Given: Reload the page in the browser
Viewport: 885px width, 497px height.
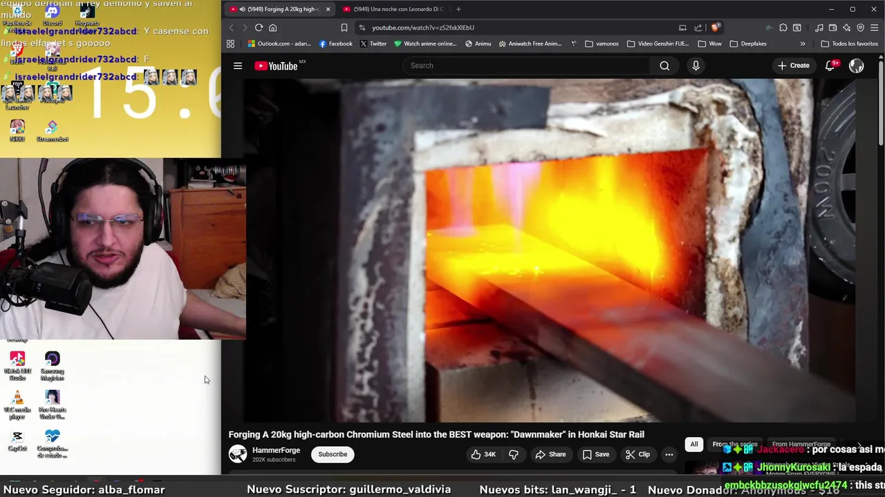Looking at the screenshot, I should pyautogui.click(x=259, y=28).
